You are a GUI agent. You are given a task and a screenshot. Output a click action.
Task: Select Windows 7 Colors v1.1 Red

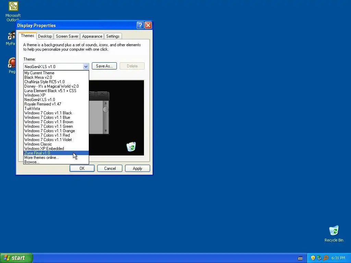coord(56,136)
